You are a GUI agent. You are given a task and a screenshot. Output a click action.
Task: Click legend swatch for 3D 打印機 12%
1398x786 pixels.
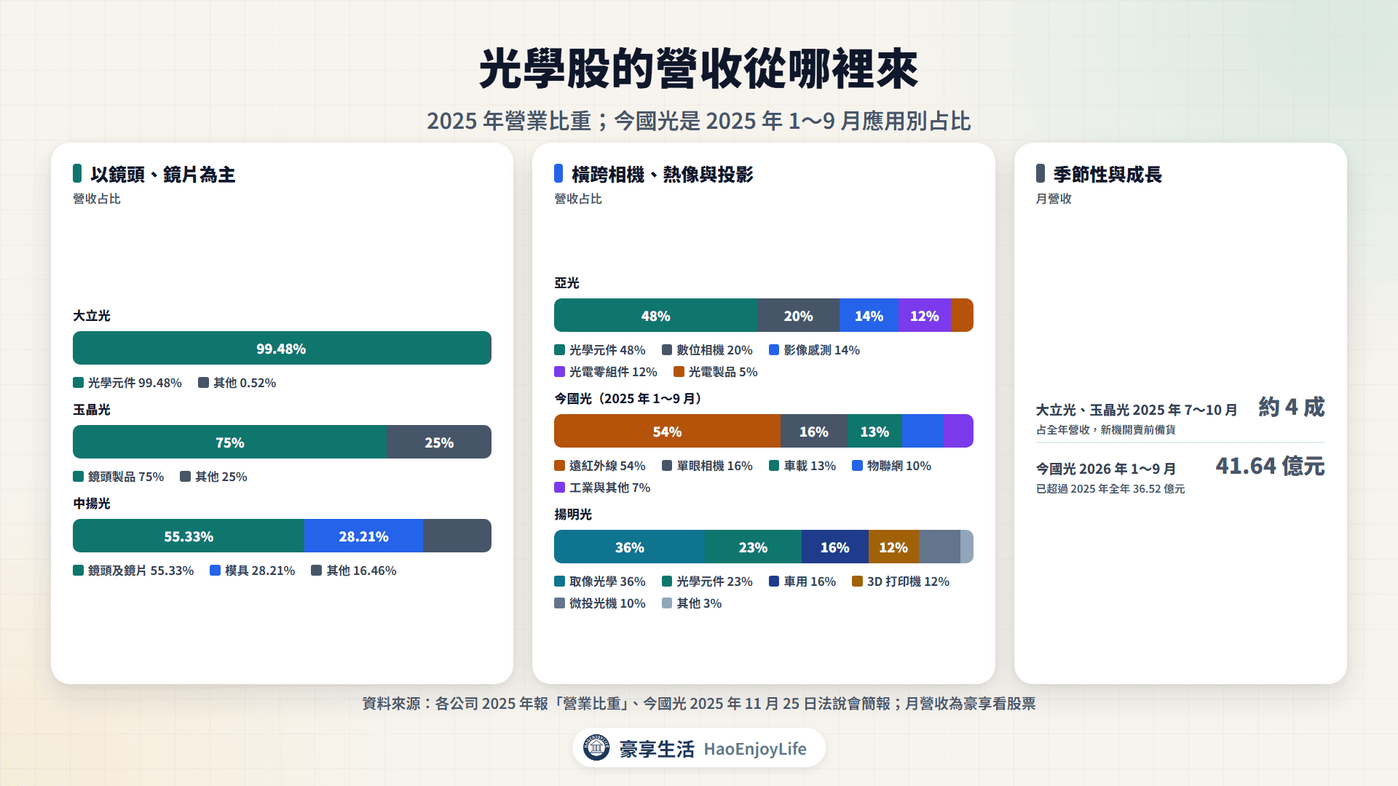point(858,581)
